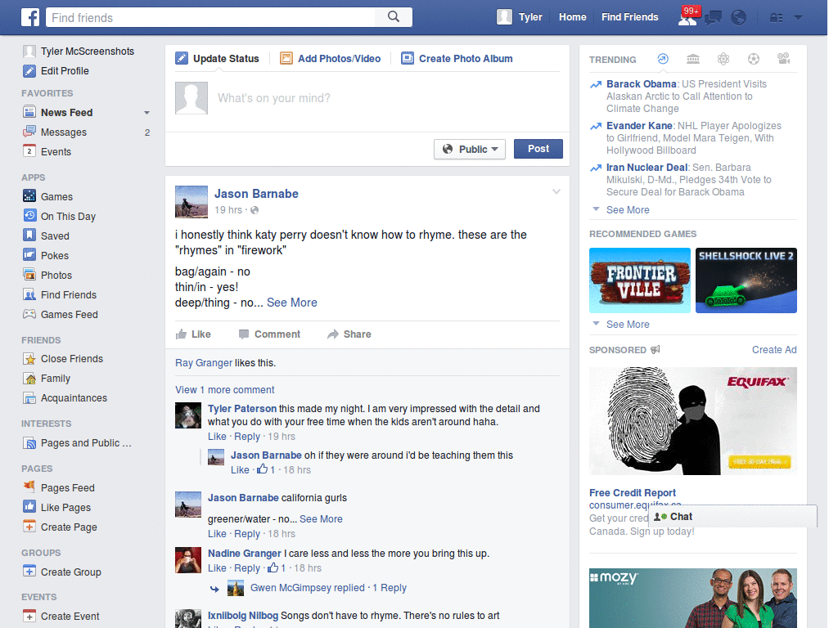This screenshot has width=838, height=628.
Task: Expand Gwen McGimpsey's reply thread
Action: [328, 588]
